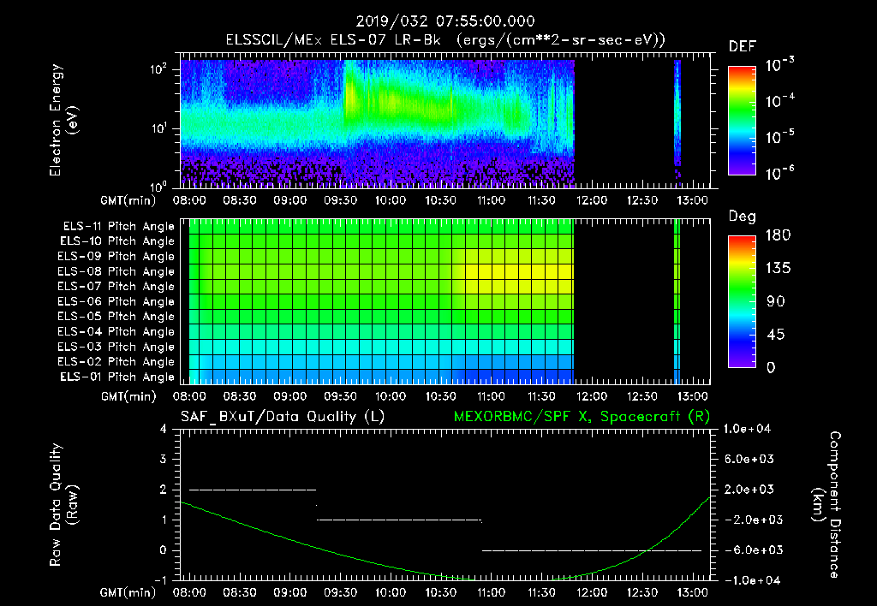Click the 45 tick on Deg scale
The width and height of the screenshot is (877, 606).
[x=778, y=335]
